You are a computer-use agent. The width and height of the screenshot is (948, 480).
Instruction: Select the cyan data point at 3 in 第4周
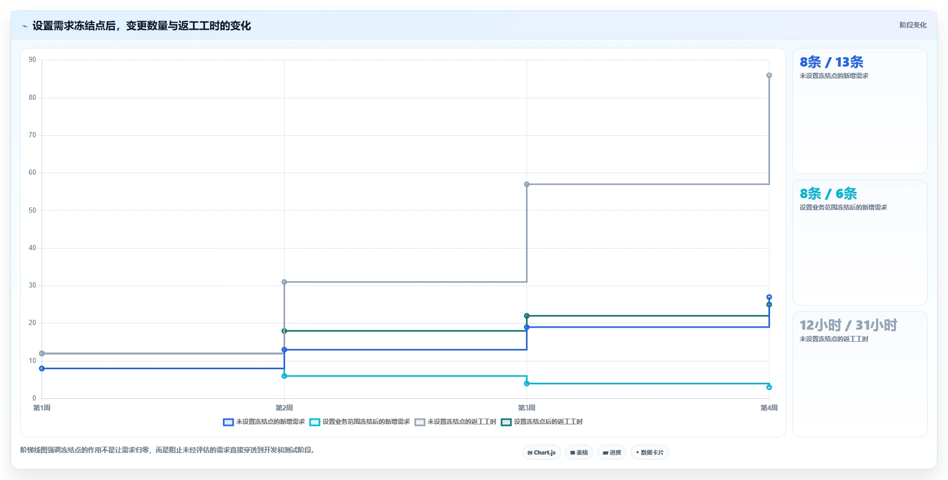pos(769,387)
